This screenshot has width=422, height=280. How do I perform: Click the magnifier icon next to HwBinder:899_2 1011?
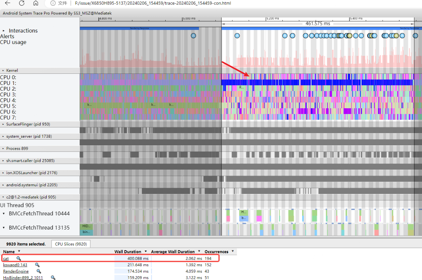[53, 278]
